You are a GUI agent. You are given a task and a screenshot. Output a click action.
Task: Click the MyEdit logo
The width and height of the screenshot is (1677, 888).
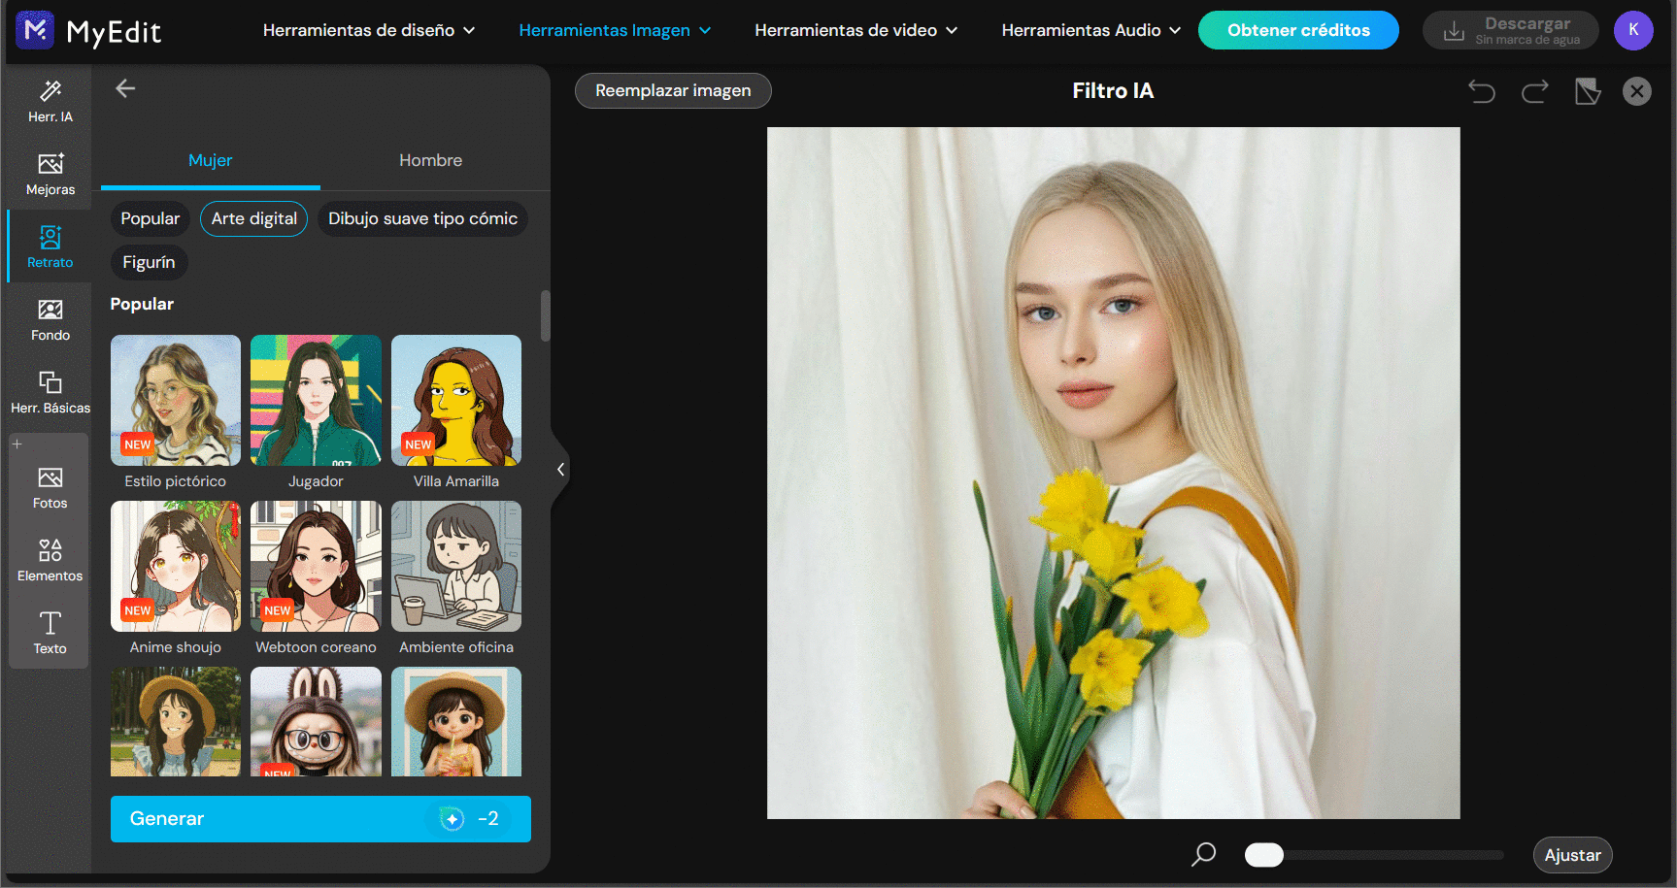88,31
